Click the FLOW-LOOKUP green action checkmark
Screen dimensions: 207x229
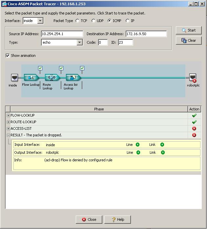click(x=194, y=116)
